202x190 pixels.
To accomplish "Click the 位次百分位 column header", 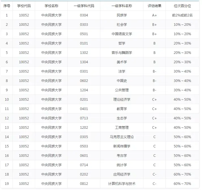I will tap(182, 6).
